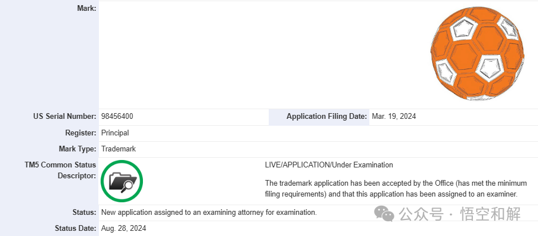Select the Mark Type value Trademark
The height and width of the screenshot is (236, 538).
[118, 149]
